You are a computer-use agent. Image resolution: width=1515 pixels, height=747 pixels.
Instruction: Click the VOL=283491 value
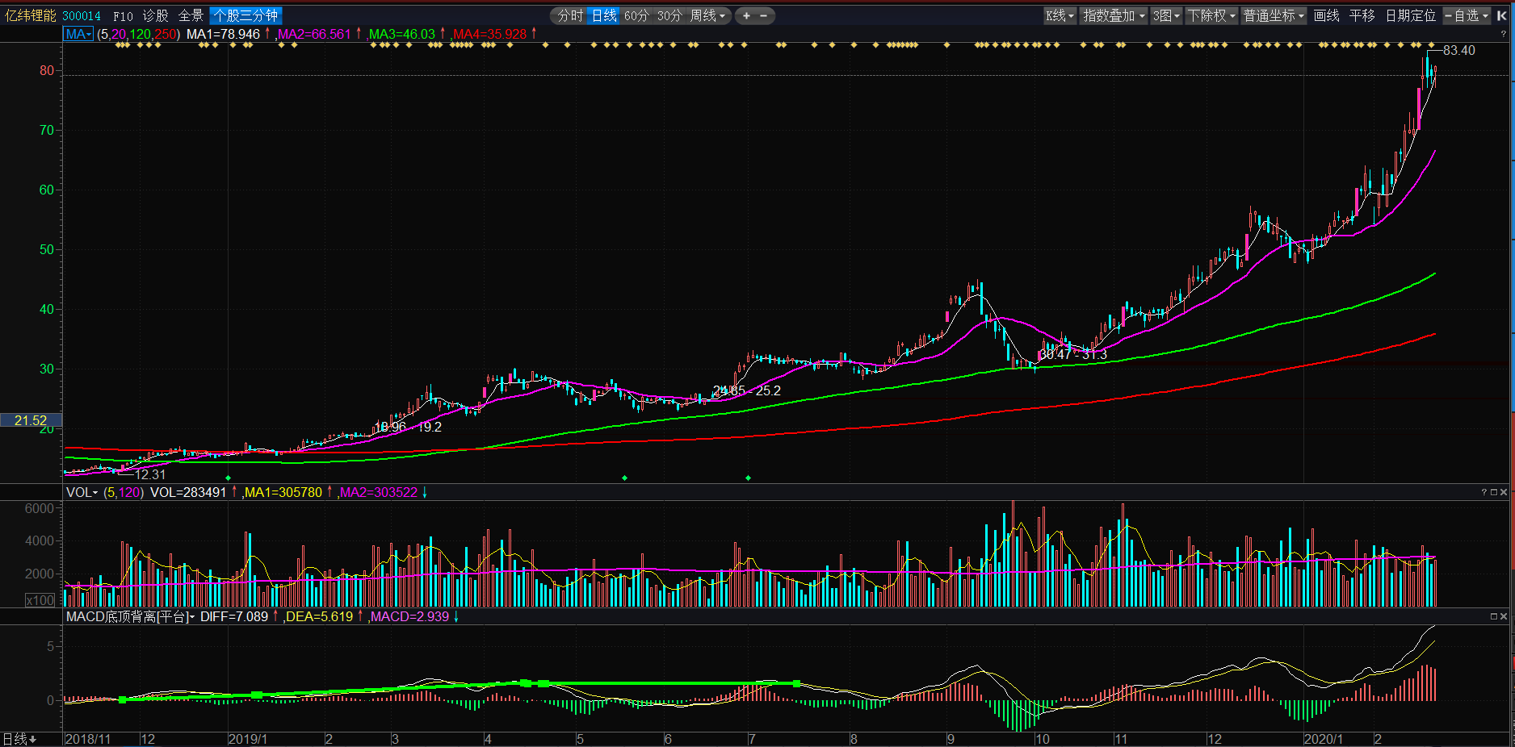coord(188,492)
